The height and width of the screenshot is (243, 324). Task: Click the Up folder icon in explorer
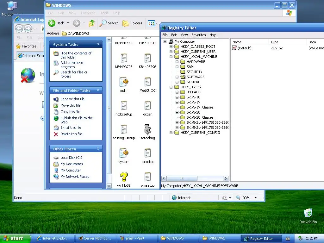click(x=91, y=23)
